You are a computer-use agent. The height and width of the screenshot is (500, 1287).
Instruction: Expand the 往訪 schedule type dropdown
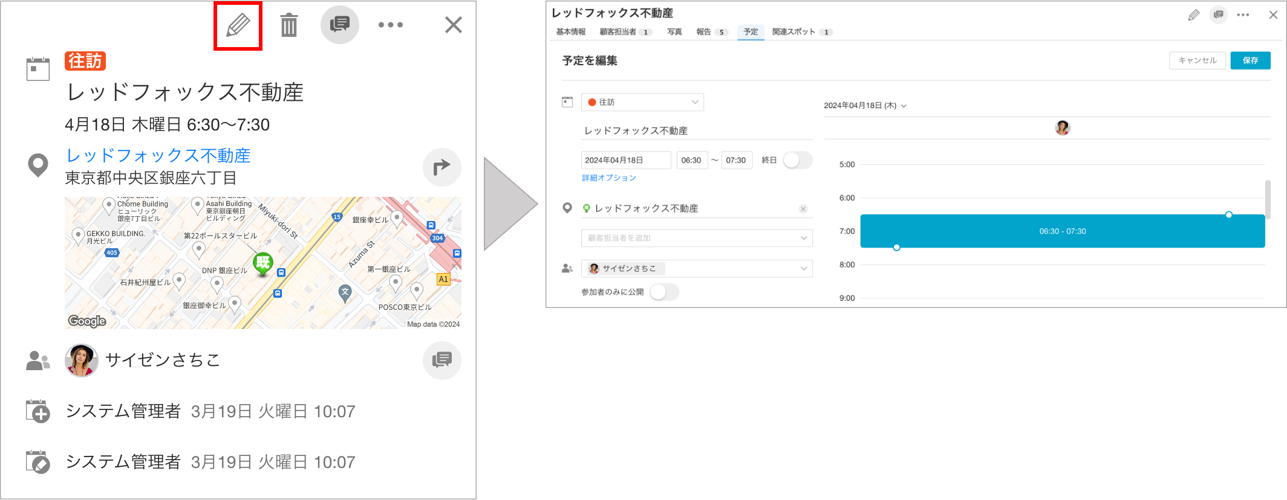pos(642,102)
